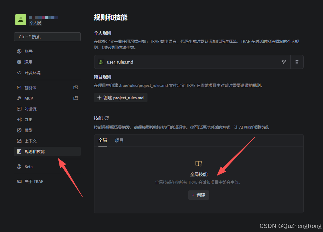The width and height of the screenshot is (323, 232).
Task: Click the Beta flask icon
Action: click(19, 167)
